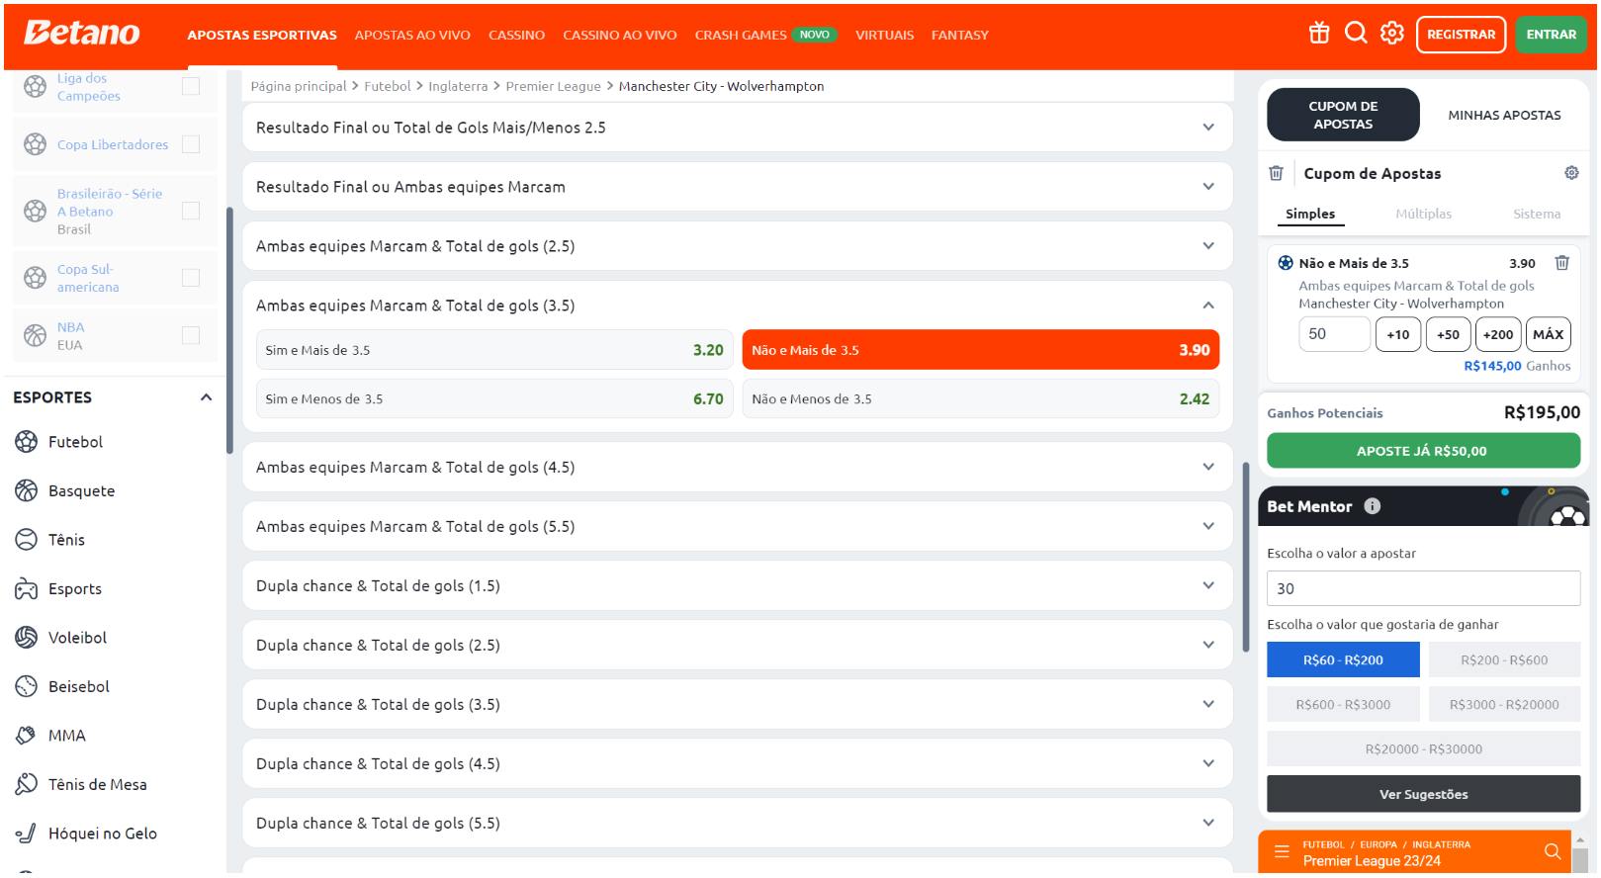Add +200 to the stake

(x=1498, y=334)
